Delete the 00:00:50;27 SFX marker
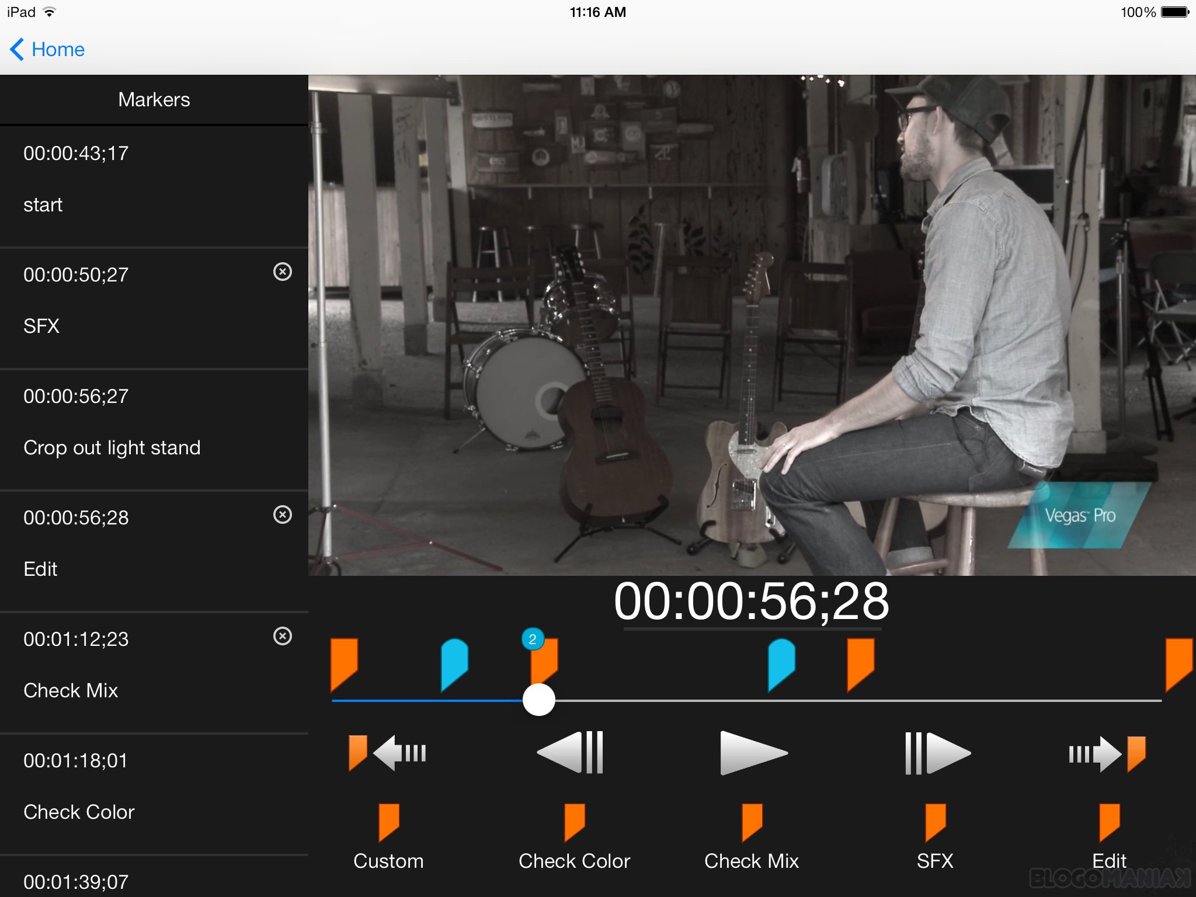Viewport: 1196px width, 897px height. [283, 272]
